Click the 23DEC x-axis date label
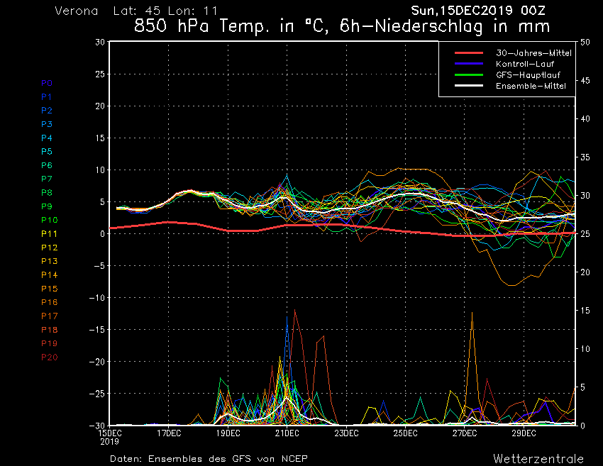Screen dimensions: 603x466 pyautogui.click(x=346, y=433)
